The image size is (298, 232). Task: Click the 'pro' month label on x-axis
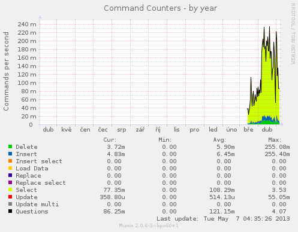pos(194,130)
